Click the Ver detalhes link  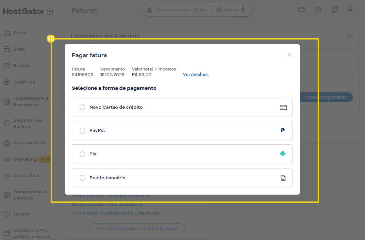[x=195, y=74]
